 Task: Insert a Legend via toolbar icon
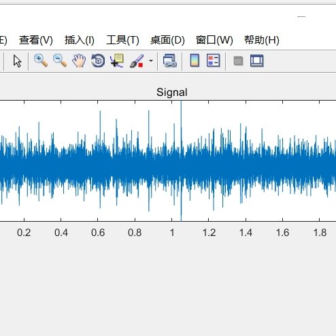tap(214, 61)
